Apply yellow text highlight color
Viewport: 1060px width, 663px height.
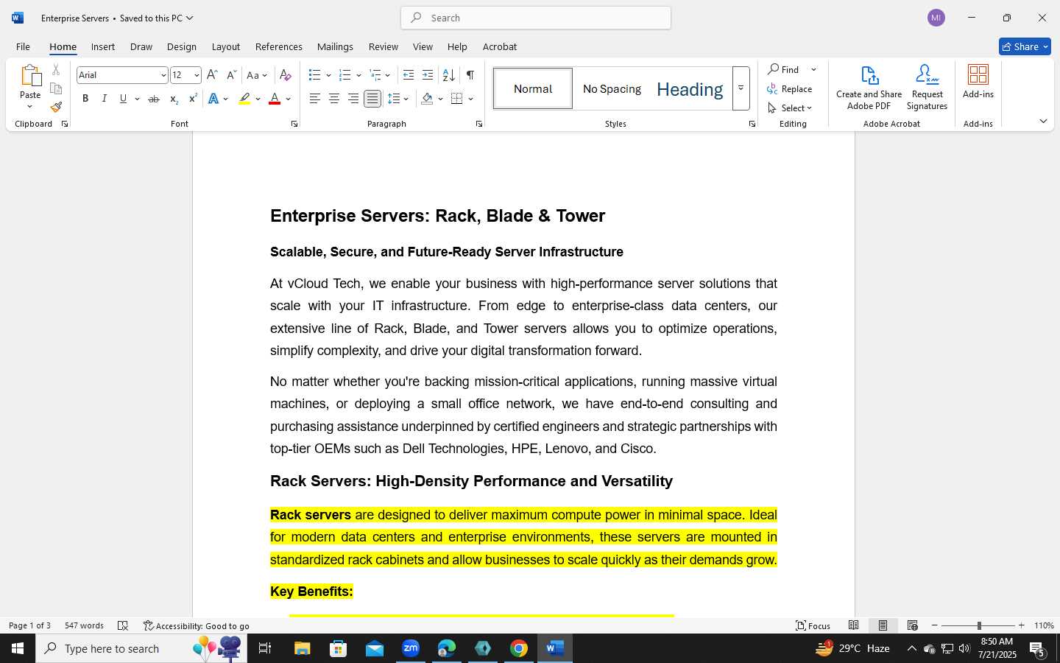click(x=245, y=99)
